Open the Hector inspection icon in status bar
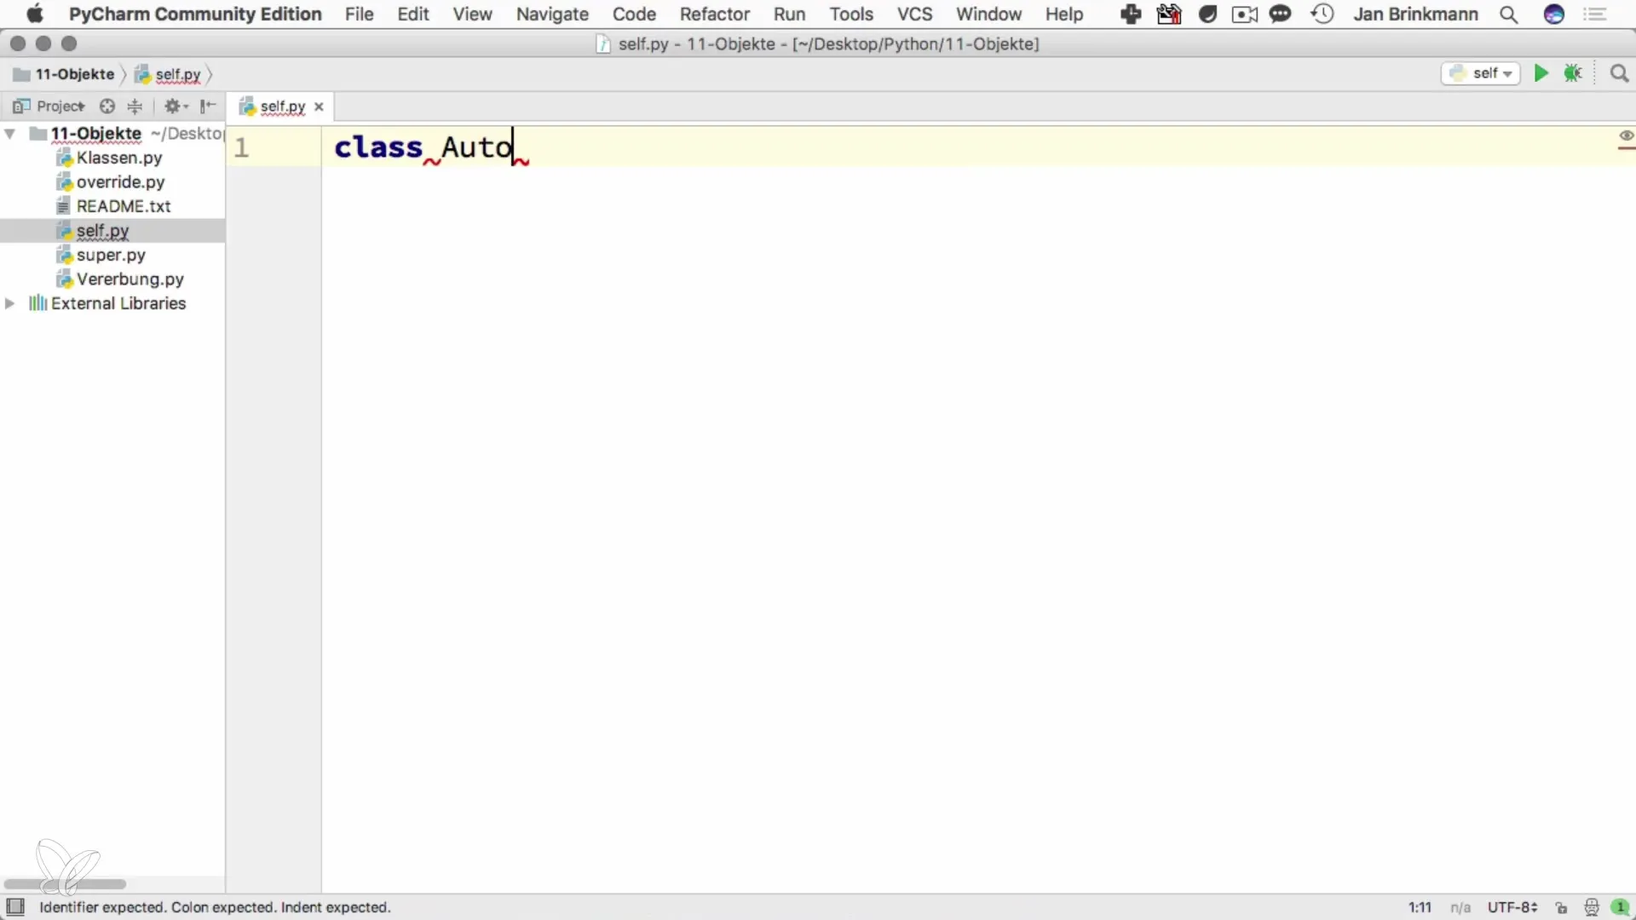The height and width of the screenshot is (920, 1636). 1591,907
